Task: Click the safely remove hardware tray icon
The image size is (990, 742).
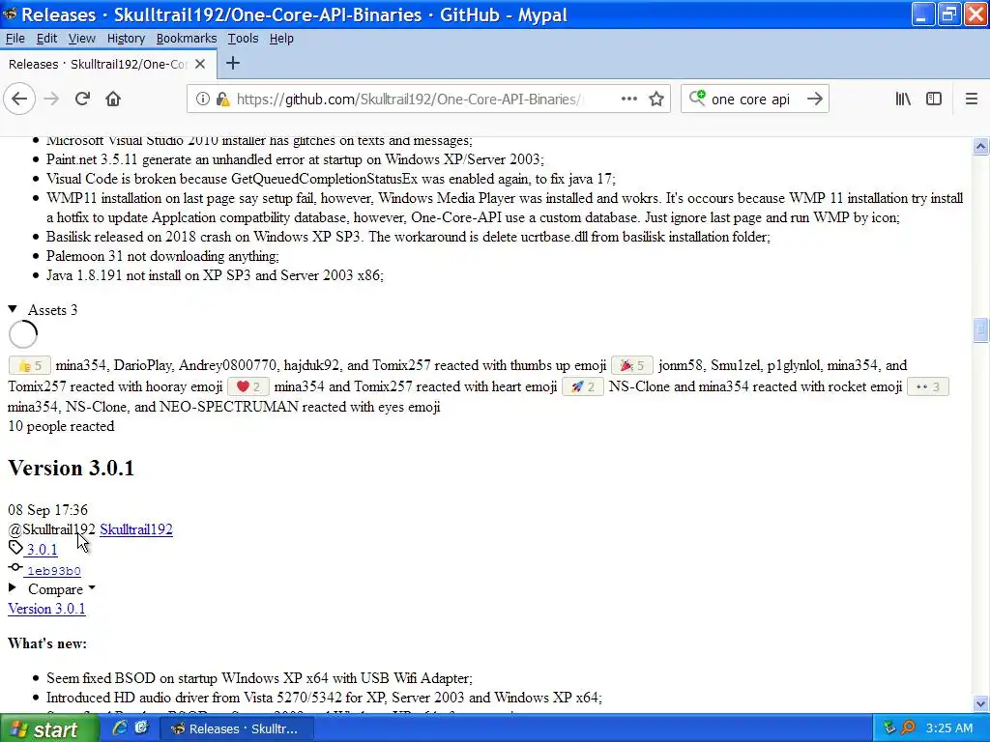Action: pos(889,728)
